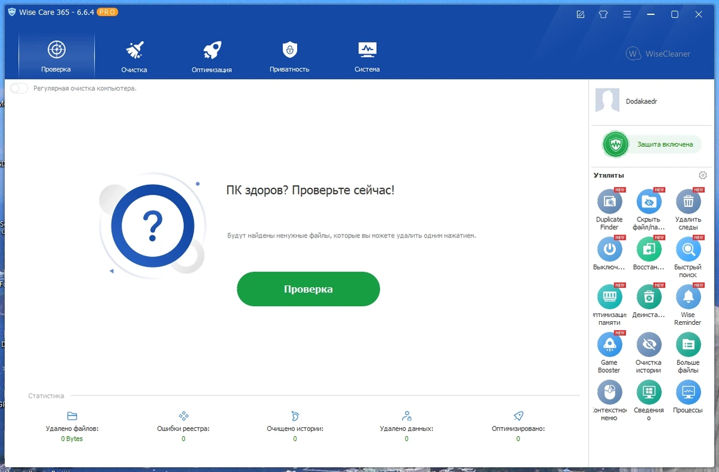
Task: Launch the Большие файлы utility
Action: 688,345
